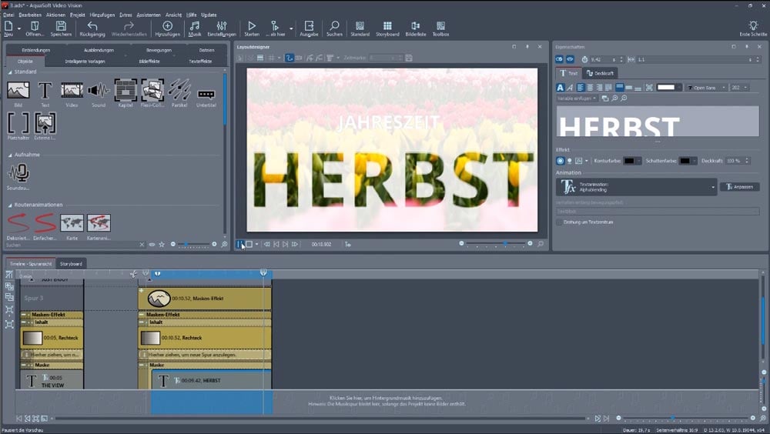This screenshot has height=434, width=770.
Task: Pick the Kapitel object in Standard
Action: (126, 91)
